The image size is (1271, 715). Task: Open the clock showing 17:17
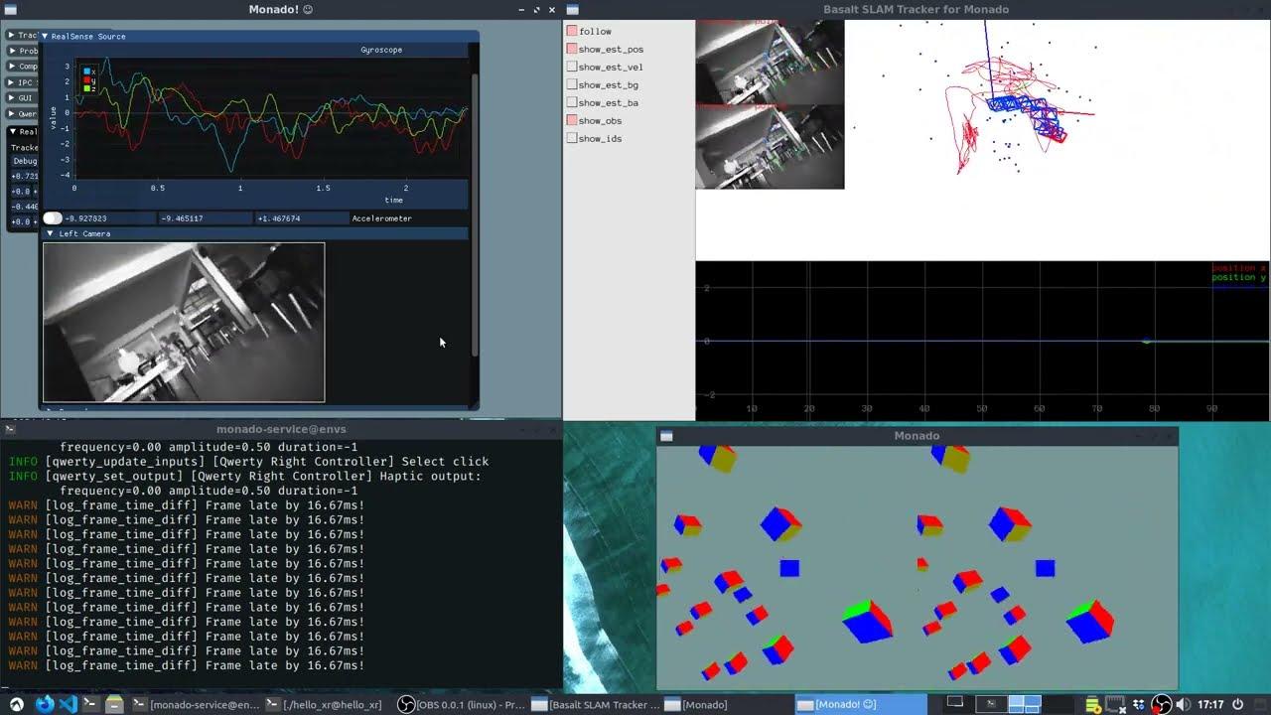pos(1210,704)
